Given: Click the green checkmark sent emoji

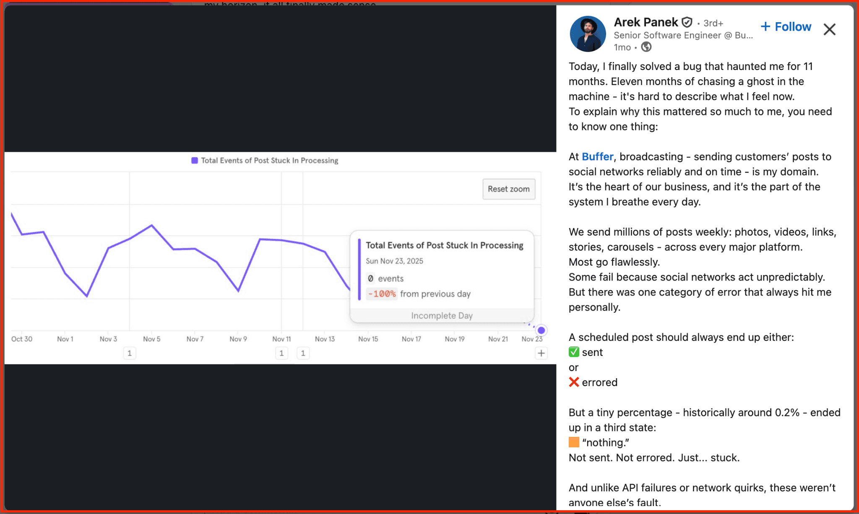Looking at the screenshot, I should pos(574,352).
